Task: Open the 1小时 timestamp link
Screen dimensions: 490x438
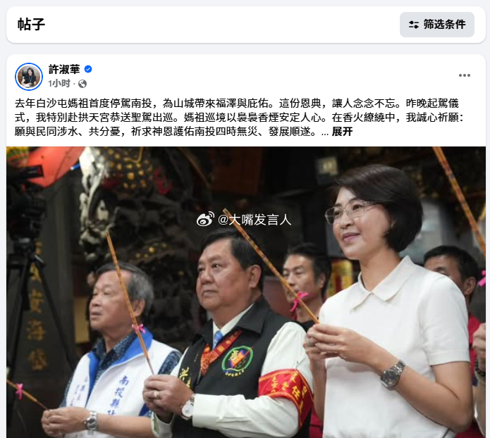Action: coord(59,83)
